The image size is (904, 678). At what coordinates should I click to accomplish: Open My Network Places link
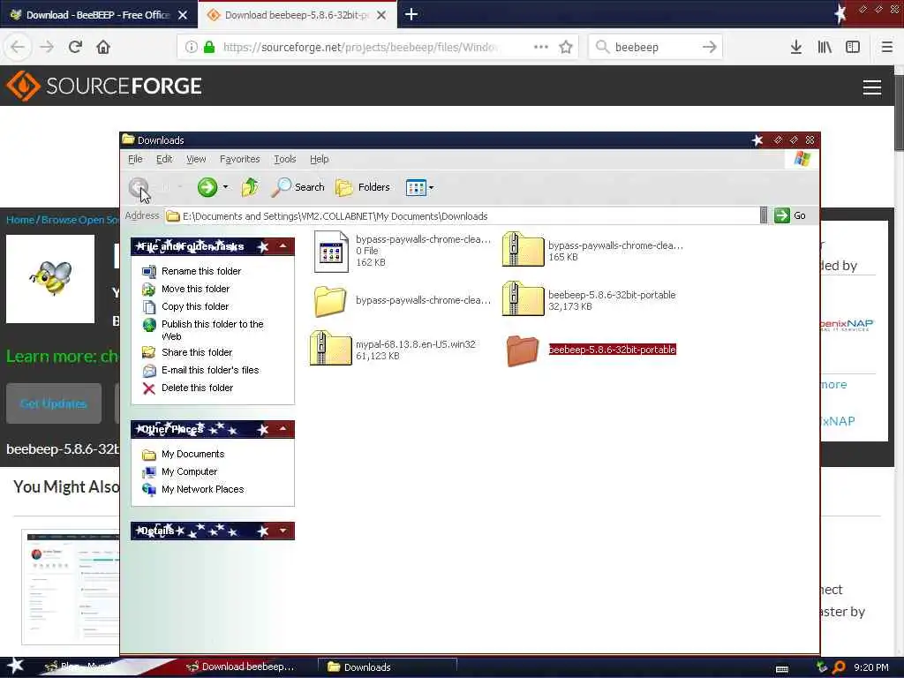[202, 489]
